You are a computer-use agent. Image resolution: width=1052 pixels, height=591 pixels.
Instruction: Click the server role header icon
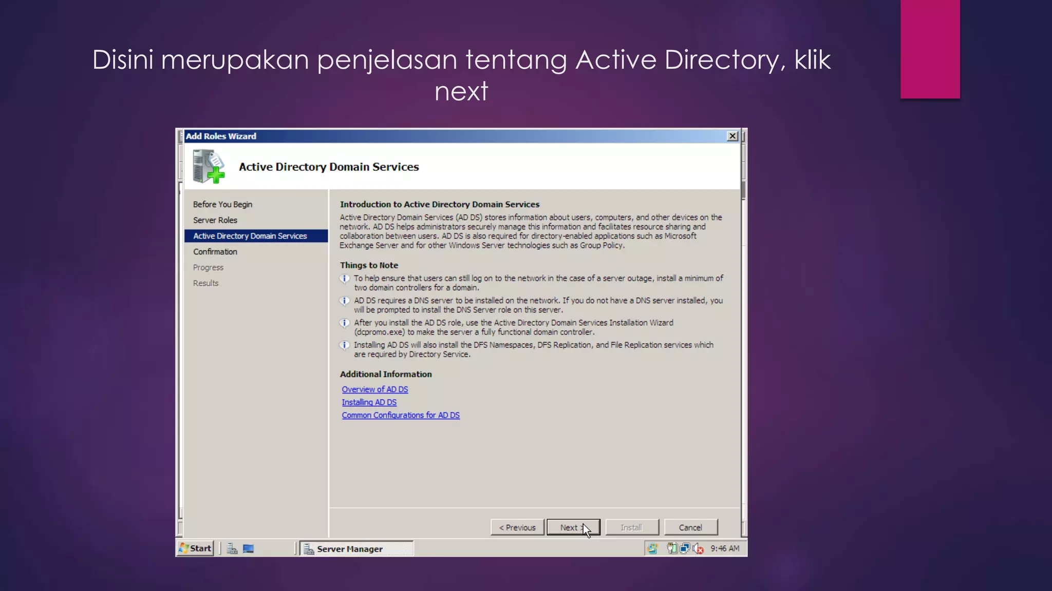tap(209, 166)
